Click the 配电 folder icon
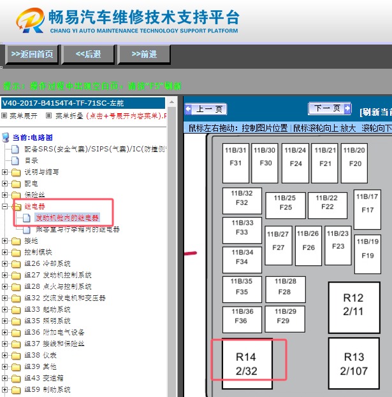 pos(16,184)
